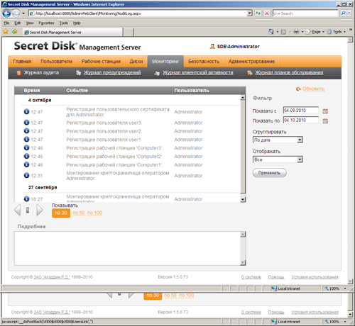Open the Live Search options dropdown arrow
This screenshot has height=326, width=355.
coord(349,13)
